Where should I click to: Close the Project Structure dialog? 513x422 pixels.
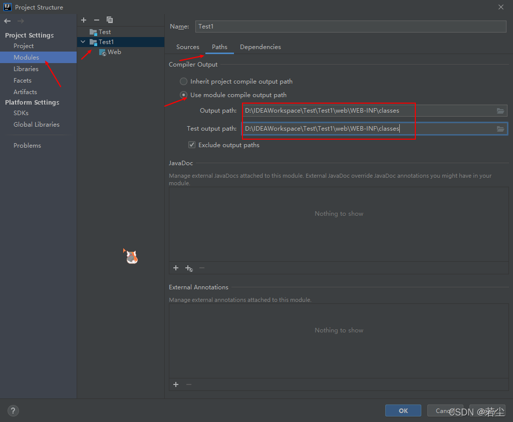[x=501, y=7]
